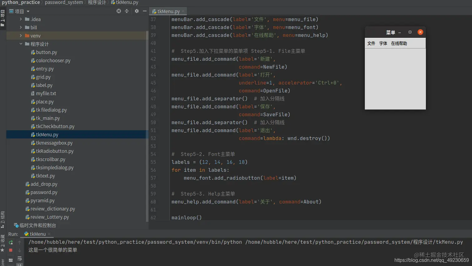Click the project view window icon beside 项目

click(11, 11)
